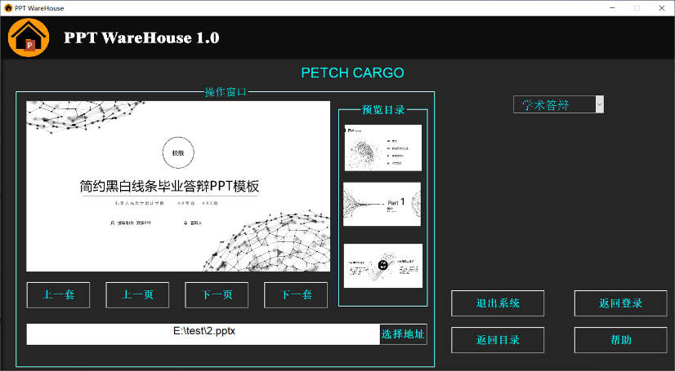Screen dimensions: 675x371
Task: Click 返回目录 to return to catalog
Action: click(498, 340)
